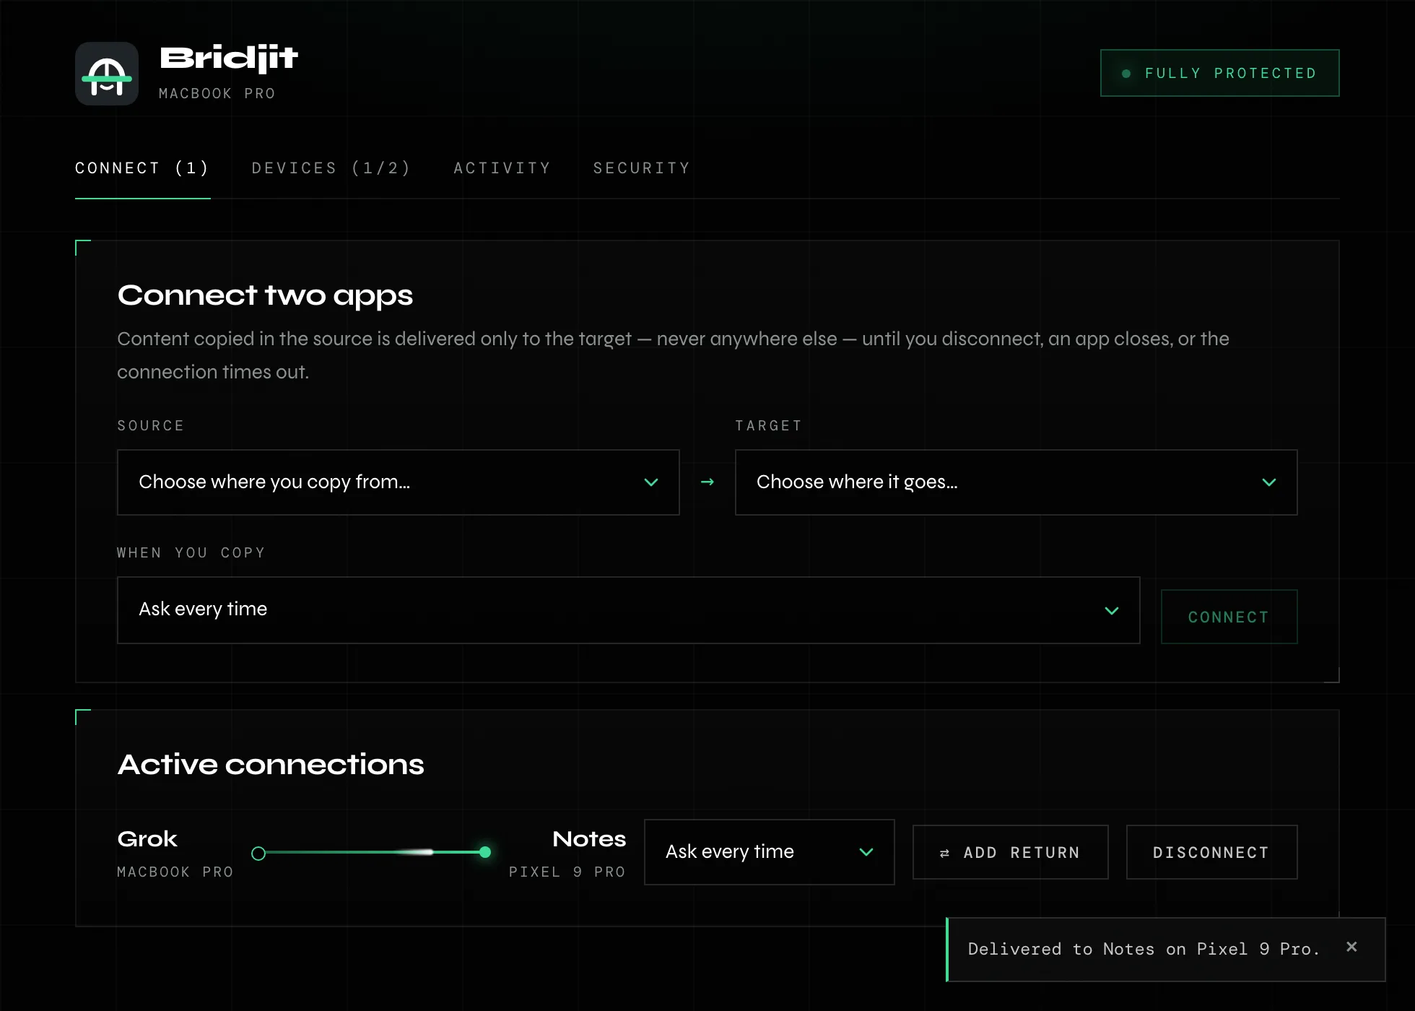
Task: Disconnect Grok from Notes
Action: coord(1211,852)
